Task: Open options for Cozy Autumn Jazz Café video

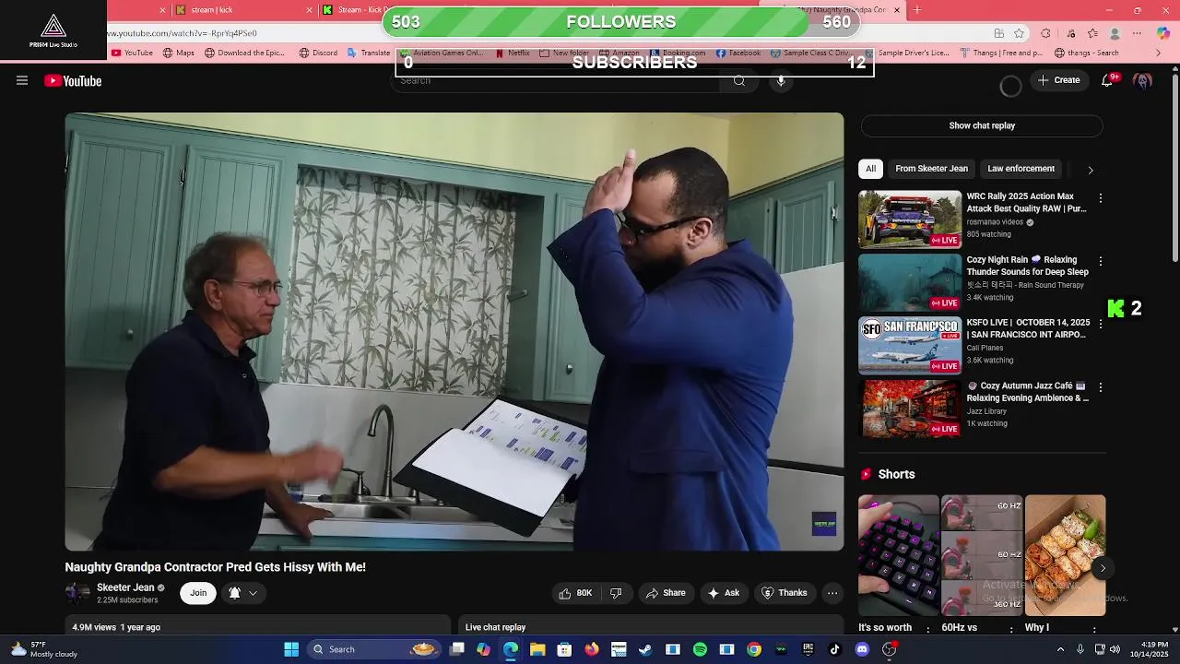Action: point(1100,387)
